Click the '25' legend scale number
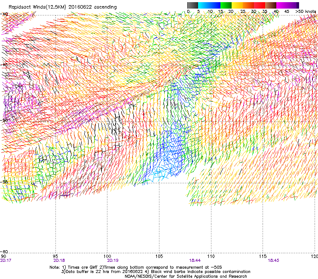The height and width of the screenshot is (279, 318). coord(243,12)
